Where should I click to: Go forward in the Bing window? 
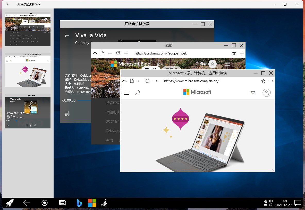click(126, 53)
